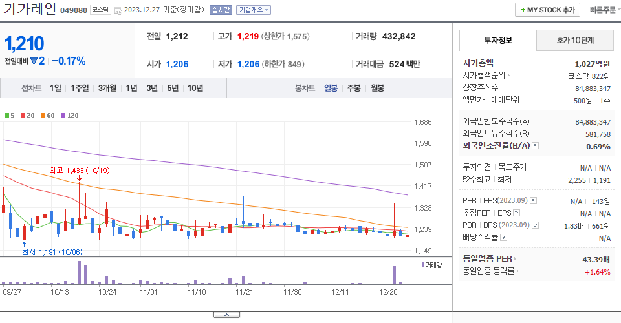Image resolution: width=621 pixels, height=323 pixels.
Task: Click help icon next to PER EPS(2023.09)
Action: coord(534,201)
